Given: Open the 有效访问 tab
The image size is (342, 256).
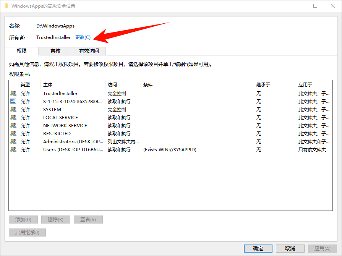Looking at the screenshot, I should [x=89, y=51].
